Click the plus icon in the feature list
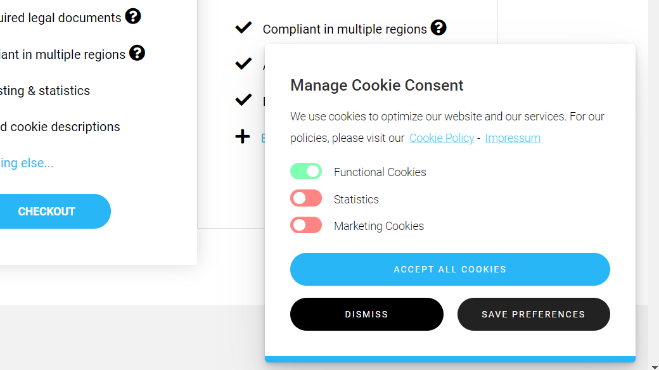Viewport: 659px width, 370px height. 243,137
